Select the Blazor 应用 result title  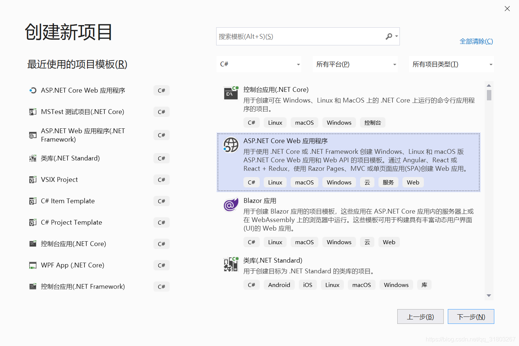pos(260,201)
